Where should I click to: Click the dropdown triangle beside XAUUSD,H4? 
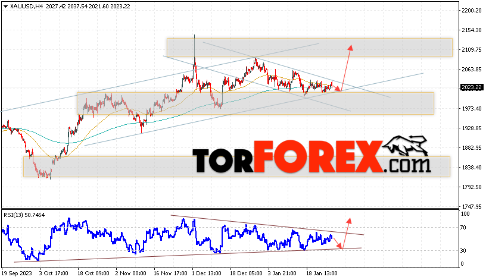[x=5, y=7]
